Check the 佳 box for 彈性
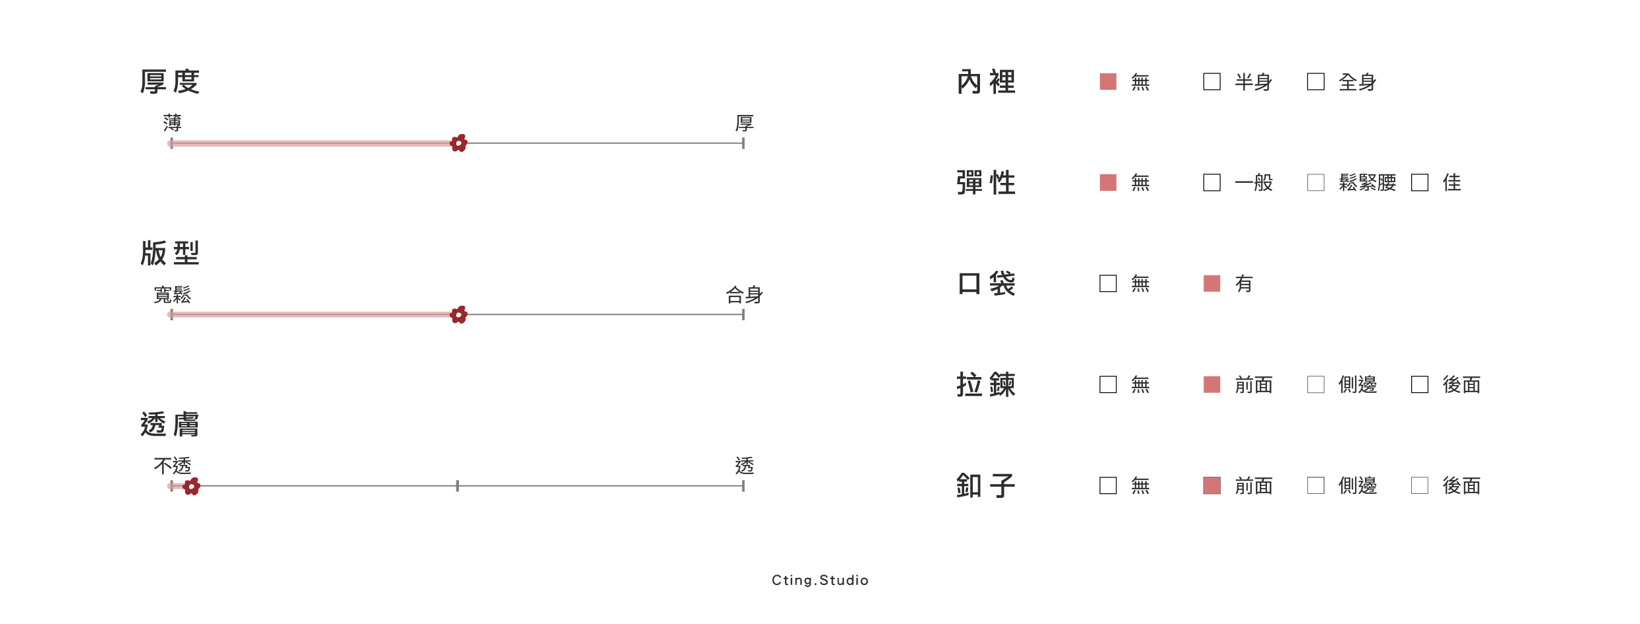The width and height of the screenshot is (1640, 624). click(x=1419, y=183)
